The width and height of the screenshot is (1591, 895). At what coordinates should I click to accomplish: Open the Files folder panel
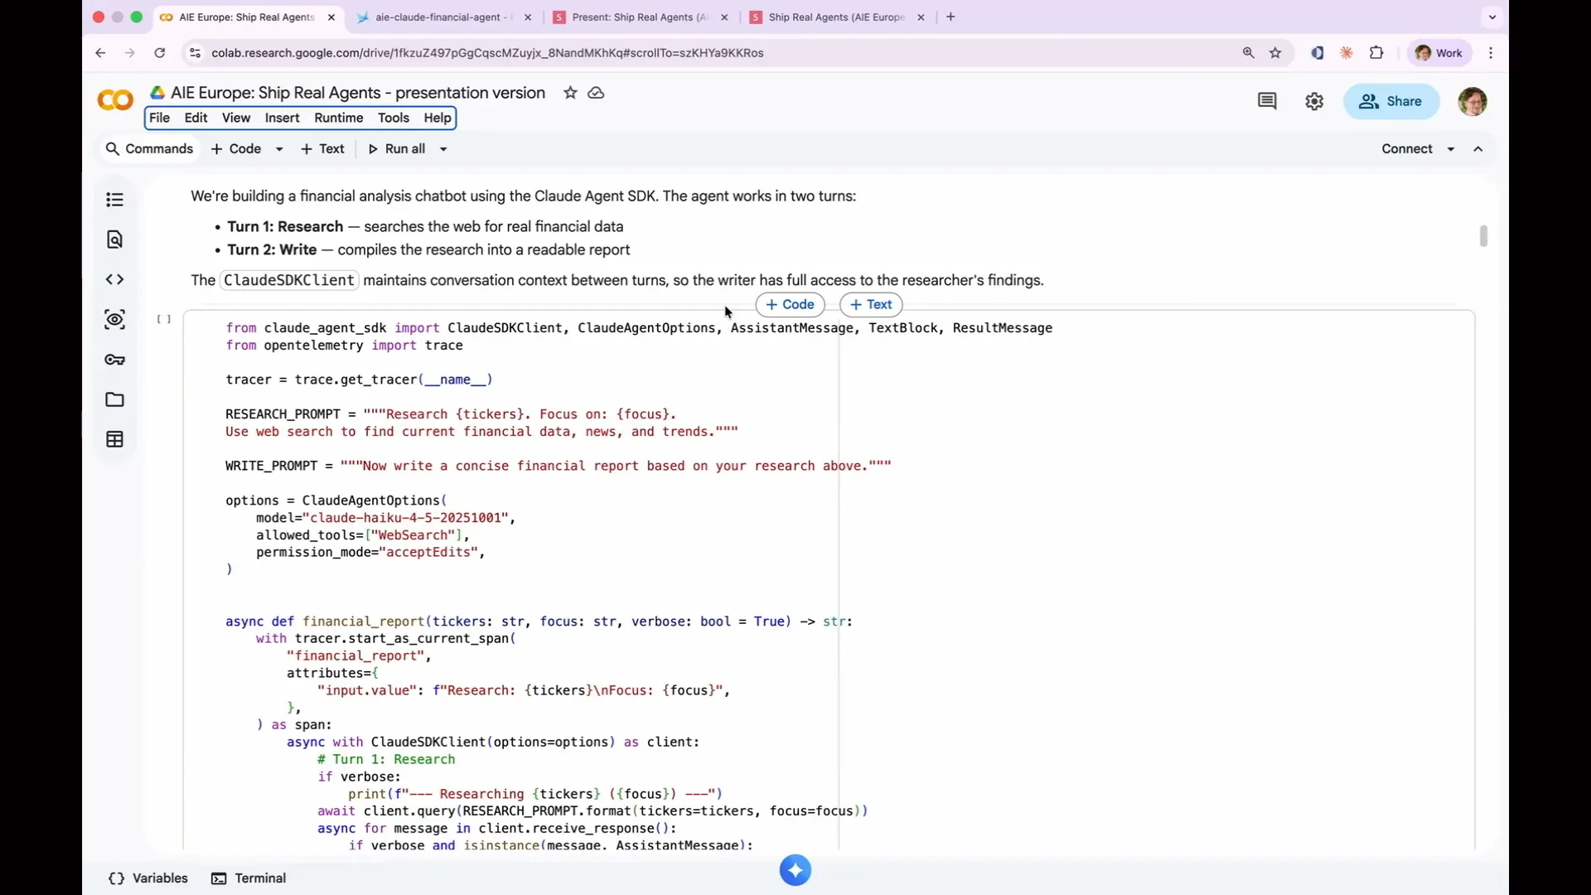(x=114, y=399)
